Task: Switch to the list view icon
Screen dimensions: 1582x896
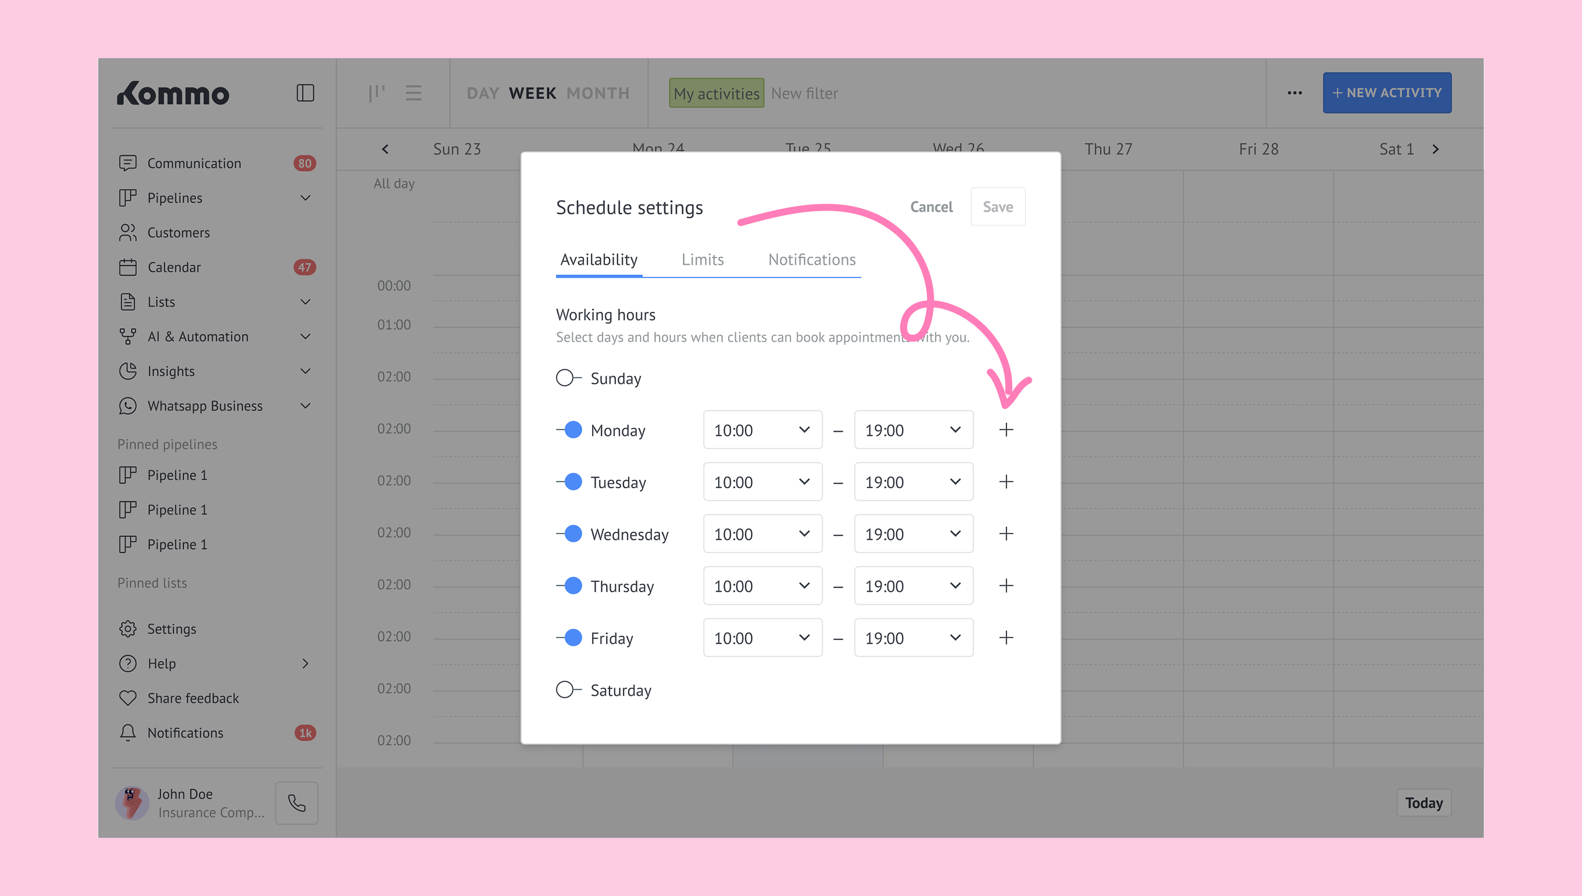Action: (x=414, y=93)
